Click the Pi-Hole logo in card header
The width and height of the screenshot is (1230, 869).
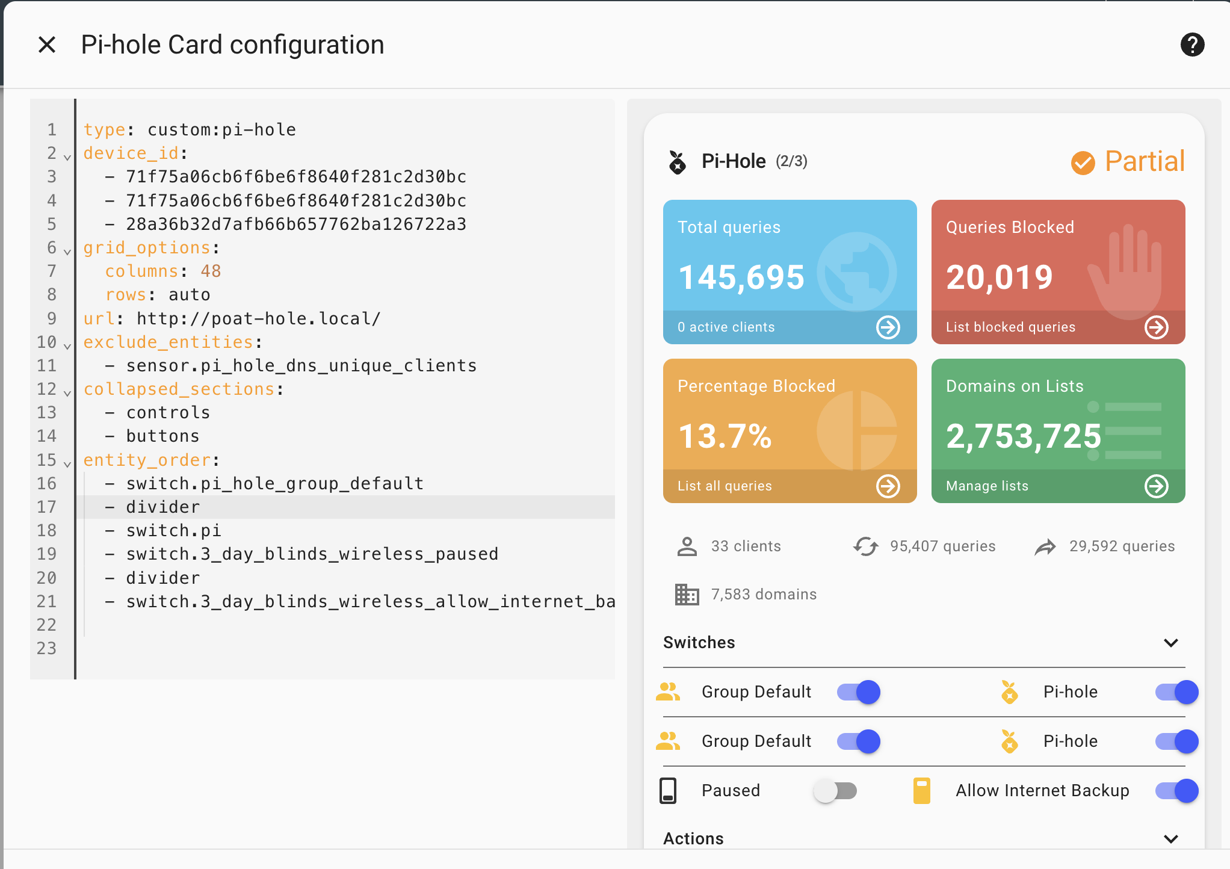click(x=678, y=162)
